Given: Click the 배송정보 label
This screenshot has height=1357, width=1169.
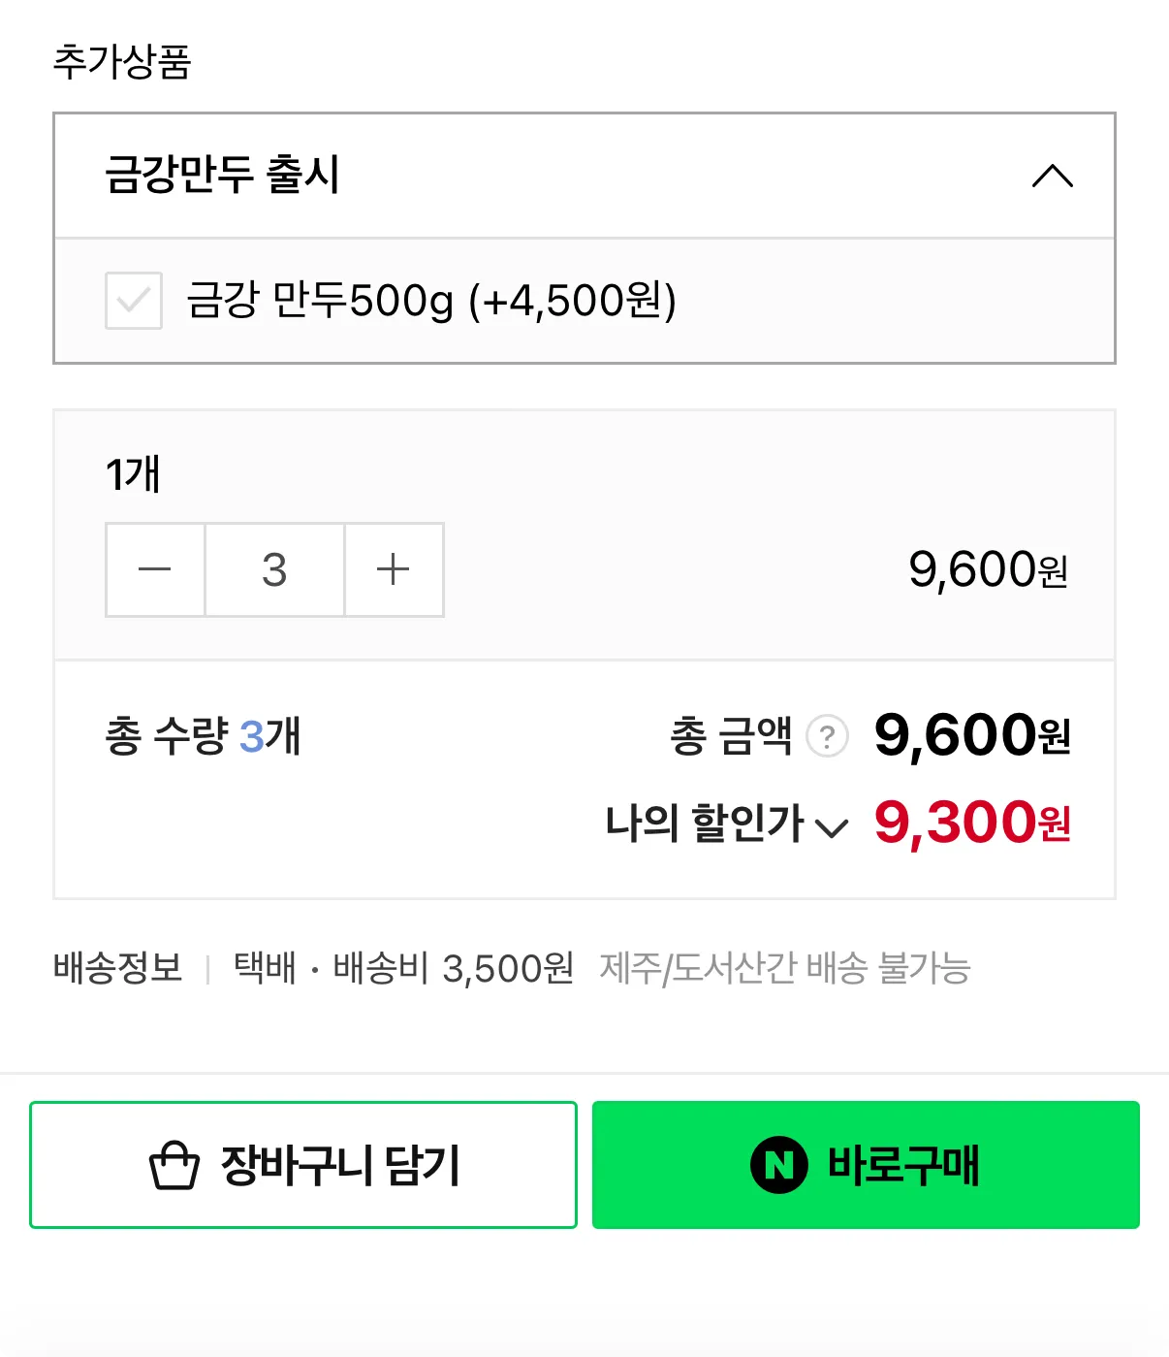Looking at the screenshot, I should pyautogui.click(x=117, y=968).
